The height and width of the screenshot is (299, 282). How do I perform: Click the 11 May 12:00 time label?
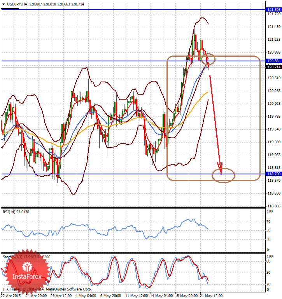(x=137, y=296)
